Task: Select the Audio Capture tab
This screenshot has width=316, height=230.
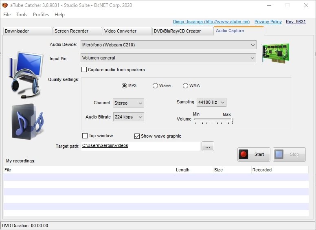Action: [x=239, y=31]
